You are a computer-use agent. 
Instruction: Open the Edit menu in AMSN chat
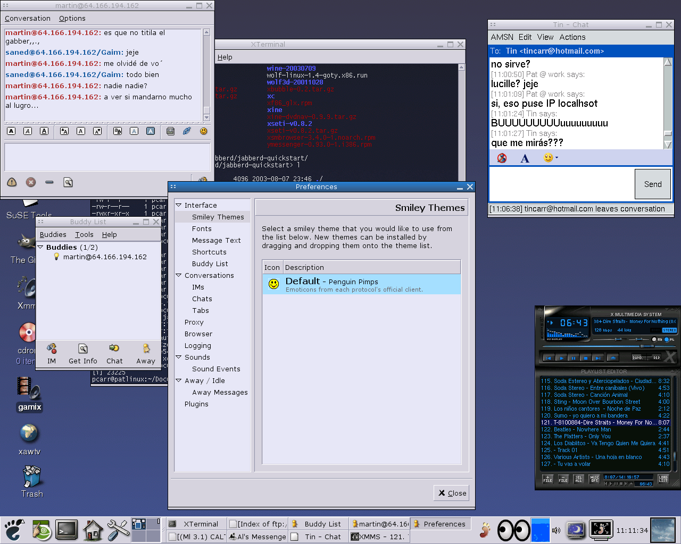click(x=525, y=37)
